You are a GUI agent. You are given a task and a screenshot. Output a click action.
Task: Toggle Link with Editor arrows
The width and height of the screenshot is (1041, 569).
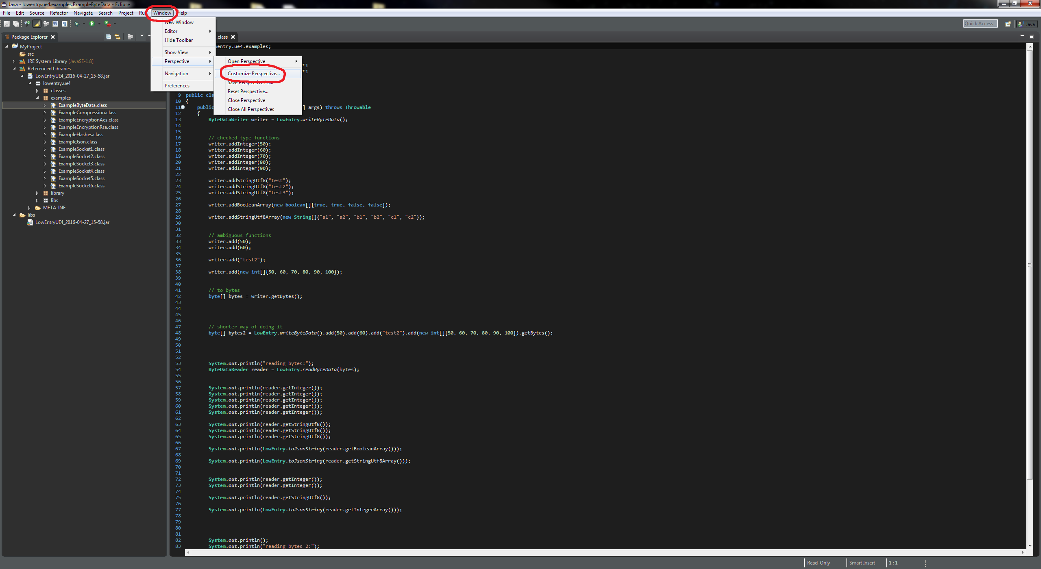point(118,37)
